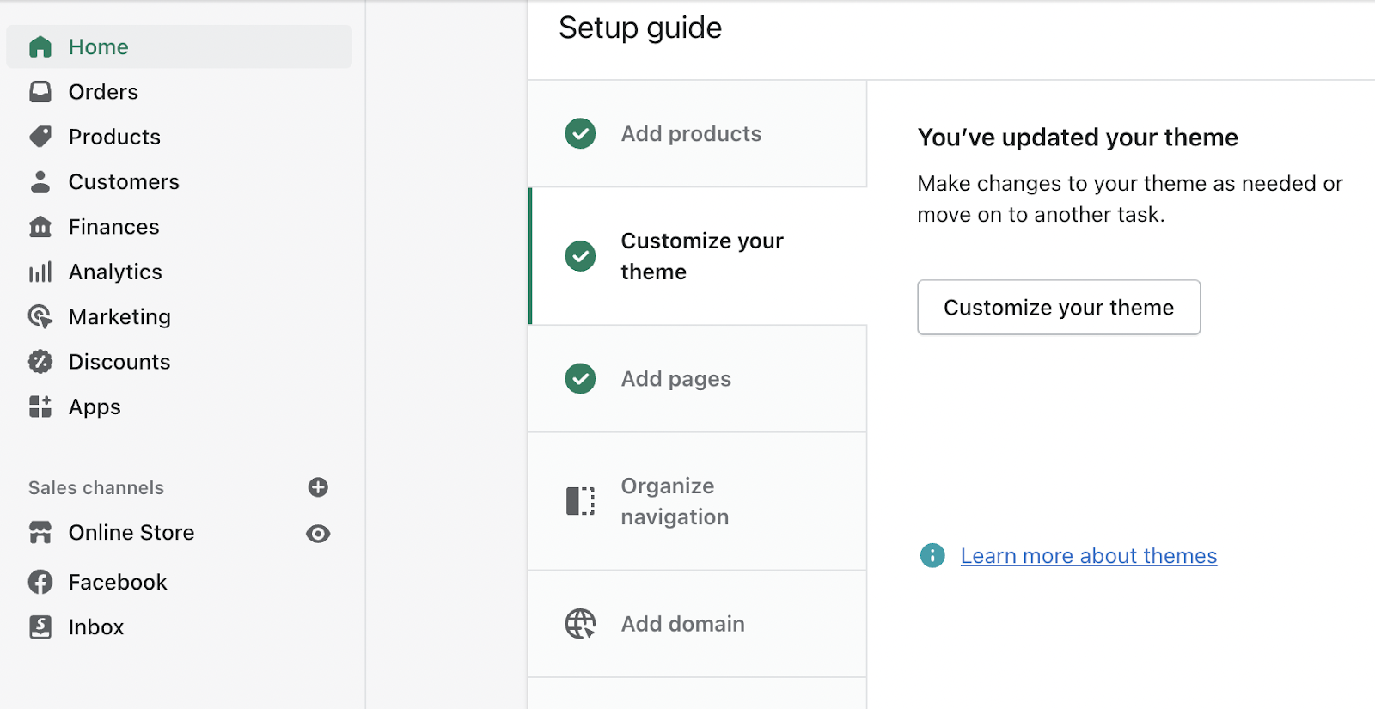This screenshot has height=709, width=1375.
Task: Click the Add pages green checkmark
Action: click(x=580, y=379)
